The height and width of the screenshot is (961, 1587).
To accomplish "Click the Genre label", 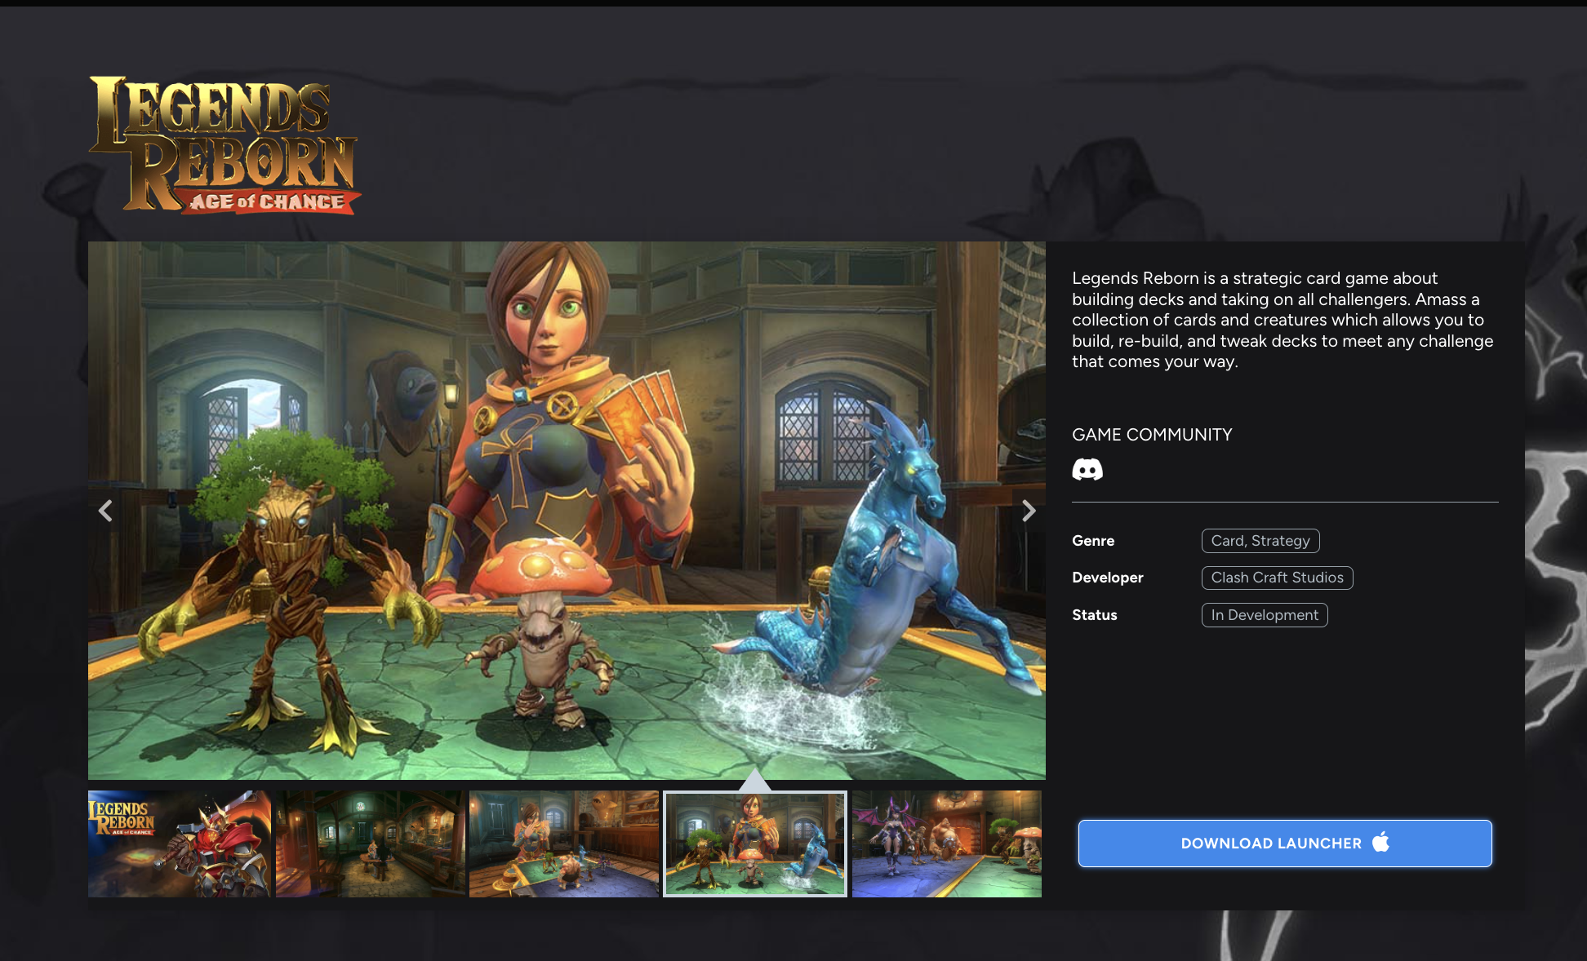I will (1093, 541).
